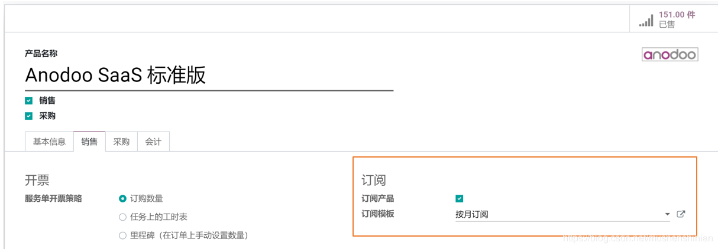
Task: Click the bar chart icon beside sold count
Action: 646,21
